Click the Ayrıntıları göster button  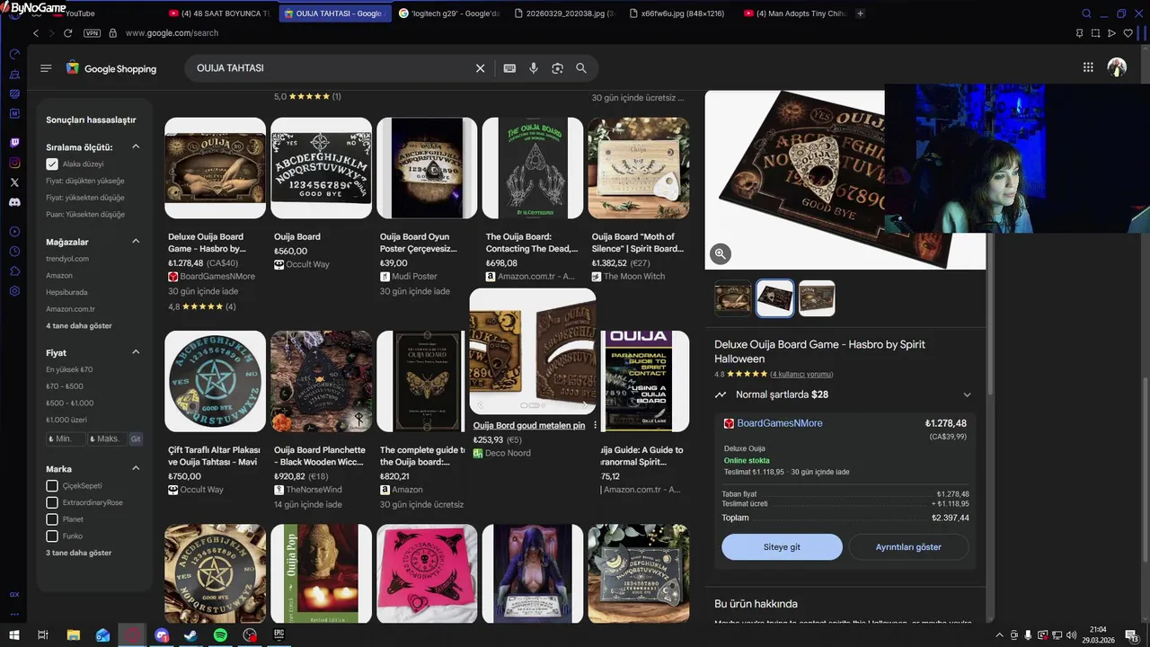coord(908,547)
